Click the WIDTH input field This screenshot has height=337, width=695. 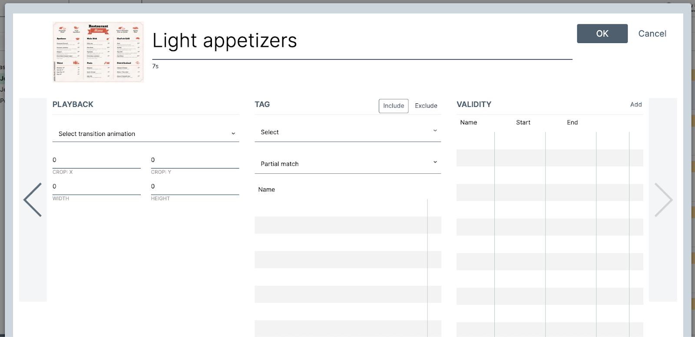pyautogui.click(x=96, y=187)
